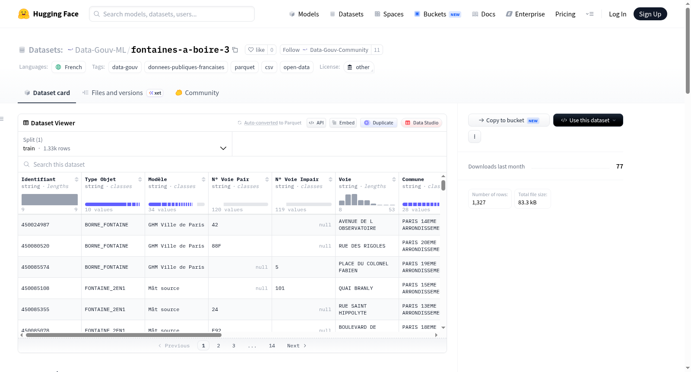
Task: Sort the Type Objet column
Action: (x=140, y=179)
